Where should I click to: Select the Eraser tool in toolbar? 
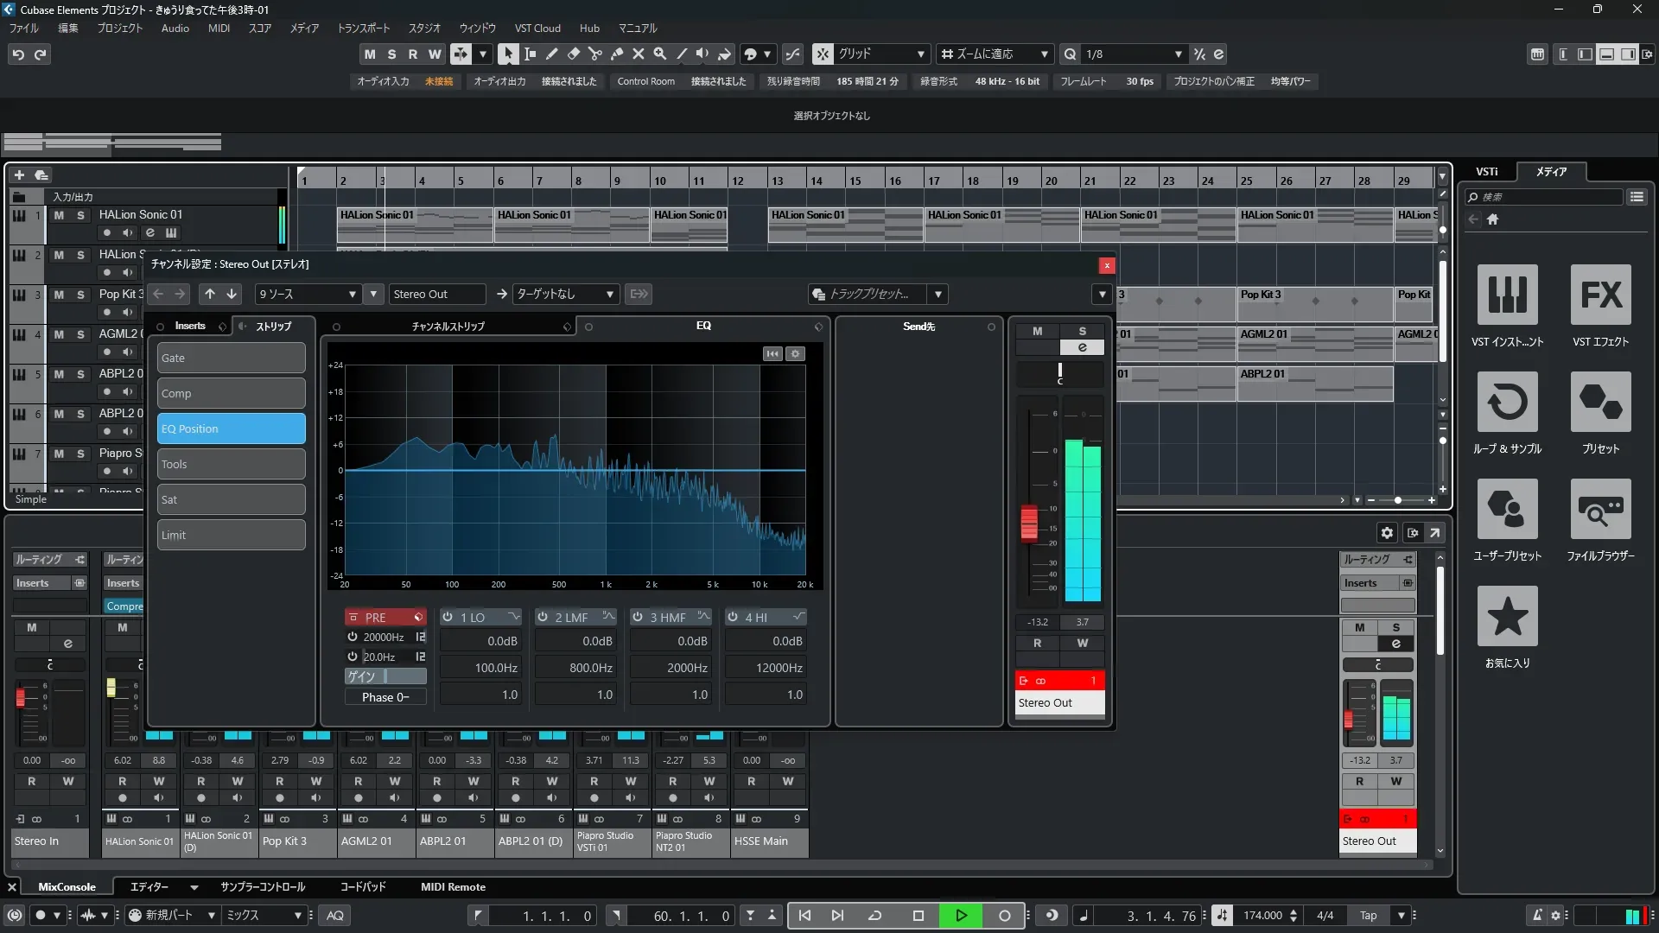(573, 54)
